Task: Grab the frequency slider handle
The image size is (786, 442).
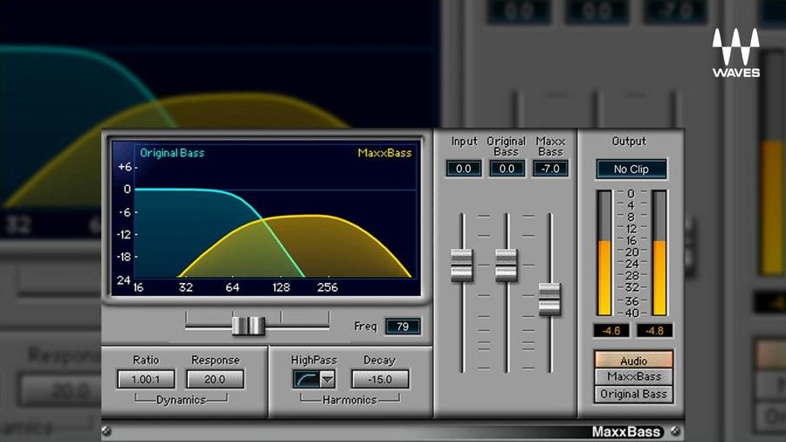Action: click(248, 326)
